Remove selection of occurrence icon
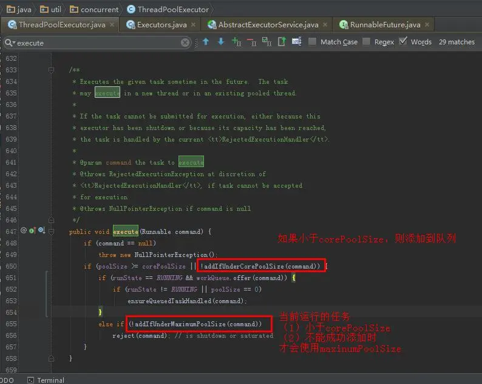482x384 pixels. click(251, 41)
